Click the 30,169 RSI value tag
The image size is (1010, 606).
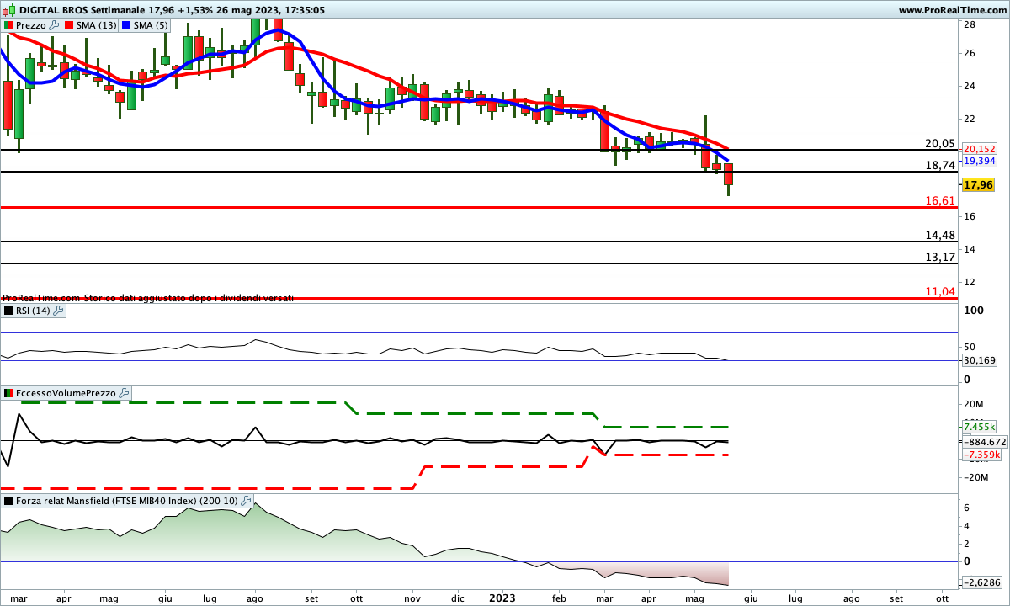tap(980, 360)
